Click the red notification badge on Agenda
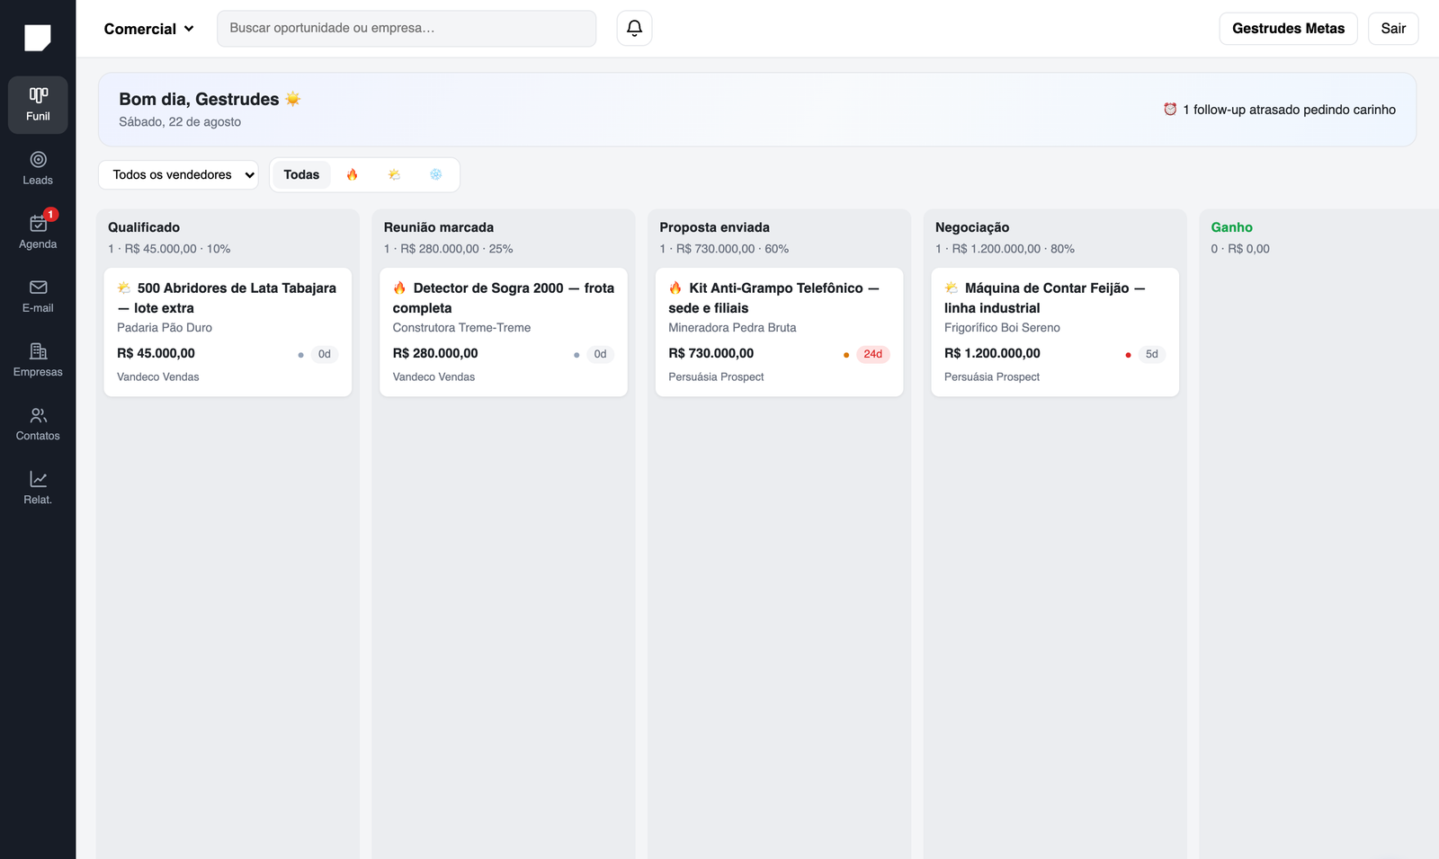Image resolution: width=1439 pixels, height=859 pixels. pos(51,214)
